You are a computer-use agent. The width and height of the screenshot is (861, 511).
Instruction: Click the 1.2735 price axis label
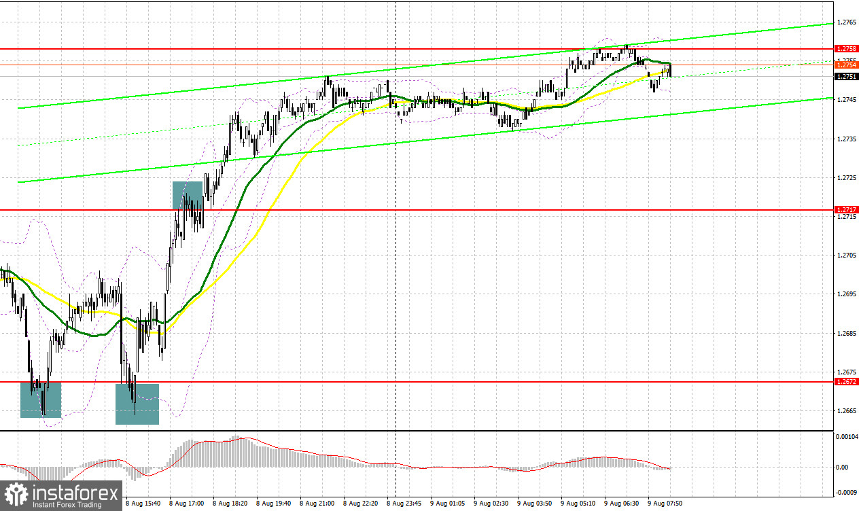(x=847, y=139)
